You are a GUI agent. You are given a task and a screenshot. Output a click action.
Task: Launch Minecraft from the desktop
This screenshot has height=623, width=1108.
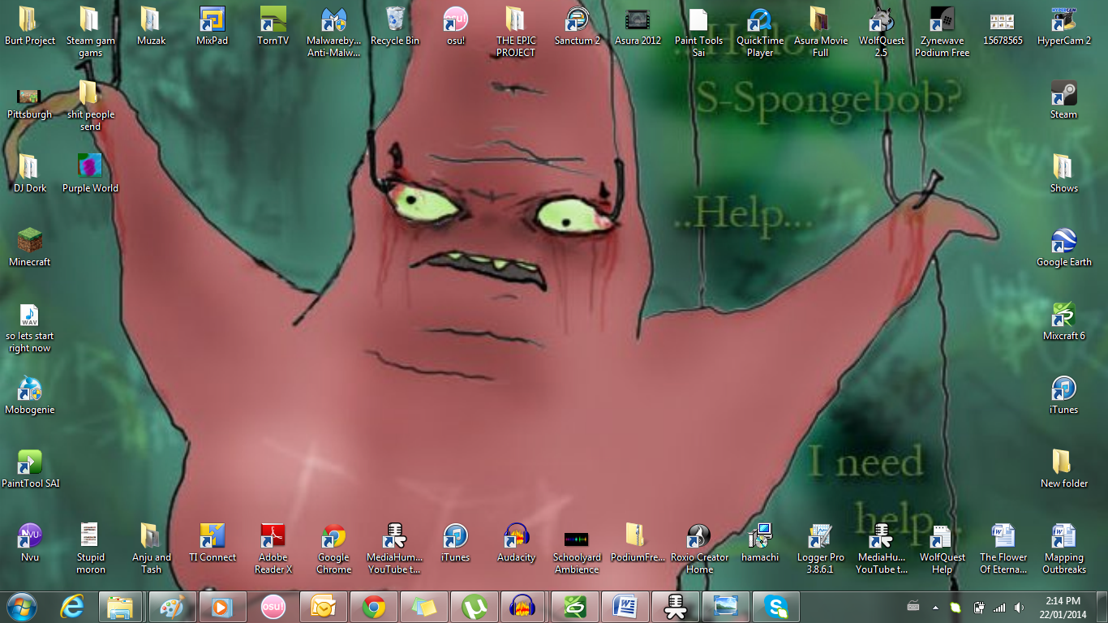(x=30, y=248)
